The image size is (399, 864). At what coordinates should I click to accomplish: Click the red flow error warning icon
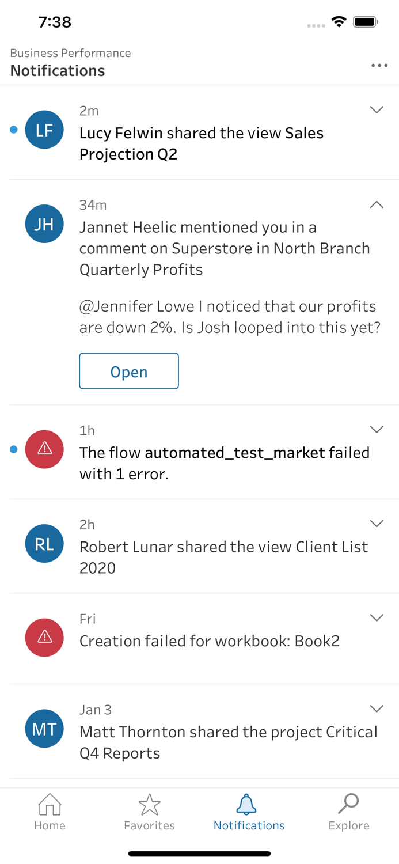coord(44,449)
